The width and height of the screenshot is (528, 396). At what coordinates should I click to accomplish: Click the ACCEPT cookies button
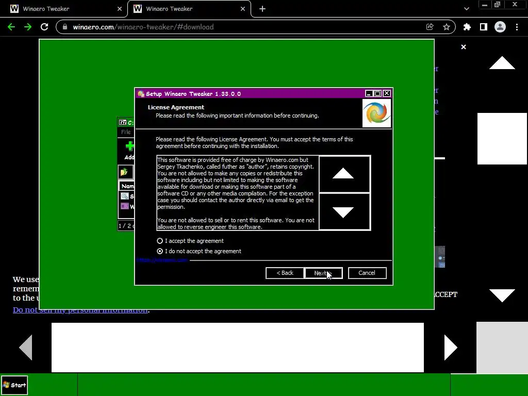click(445, 294)
